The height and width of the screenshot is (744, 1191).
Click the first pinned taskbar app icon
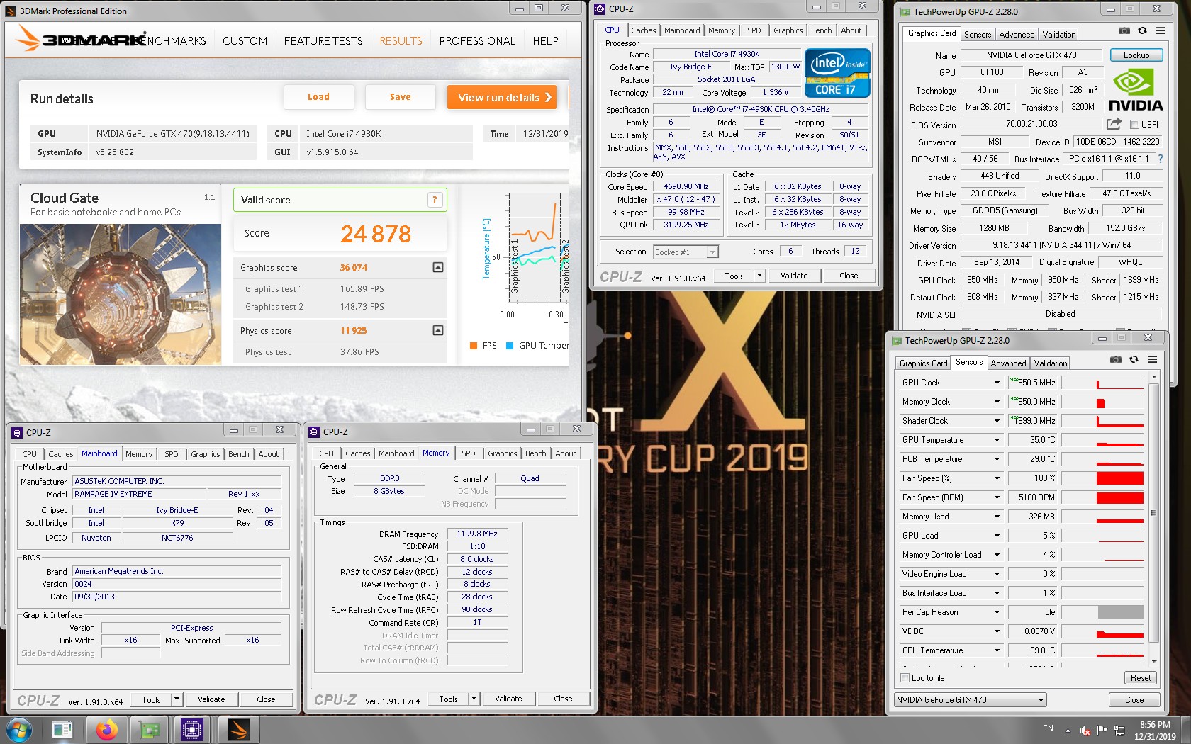pos(62,730)
